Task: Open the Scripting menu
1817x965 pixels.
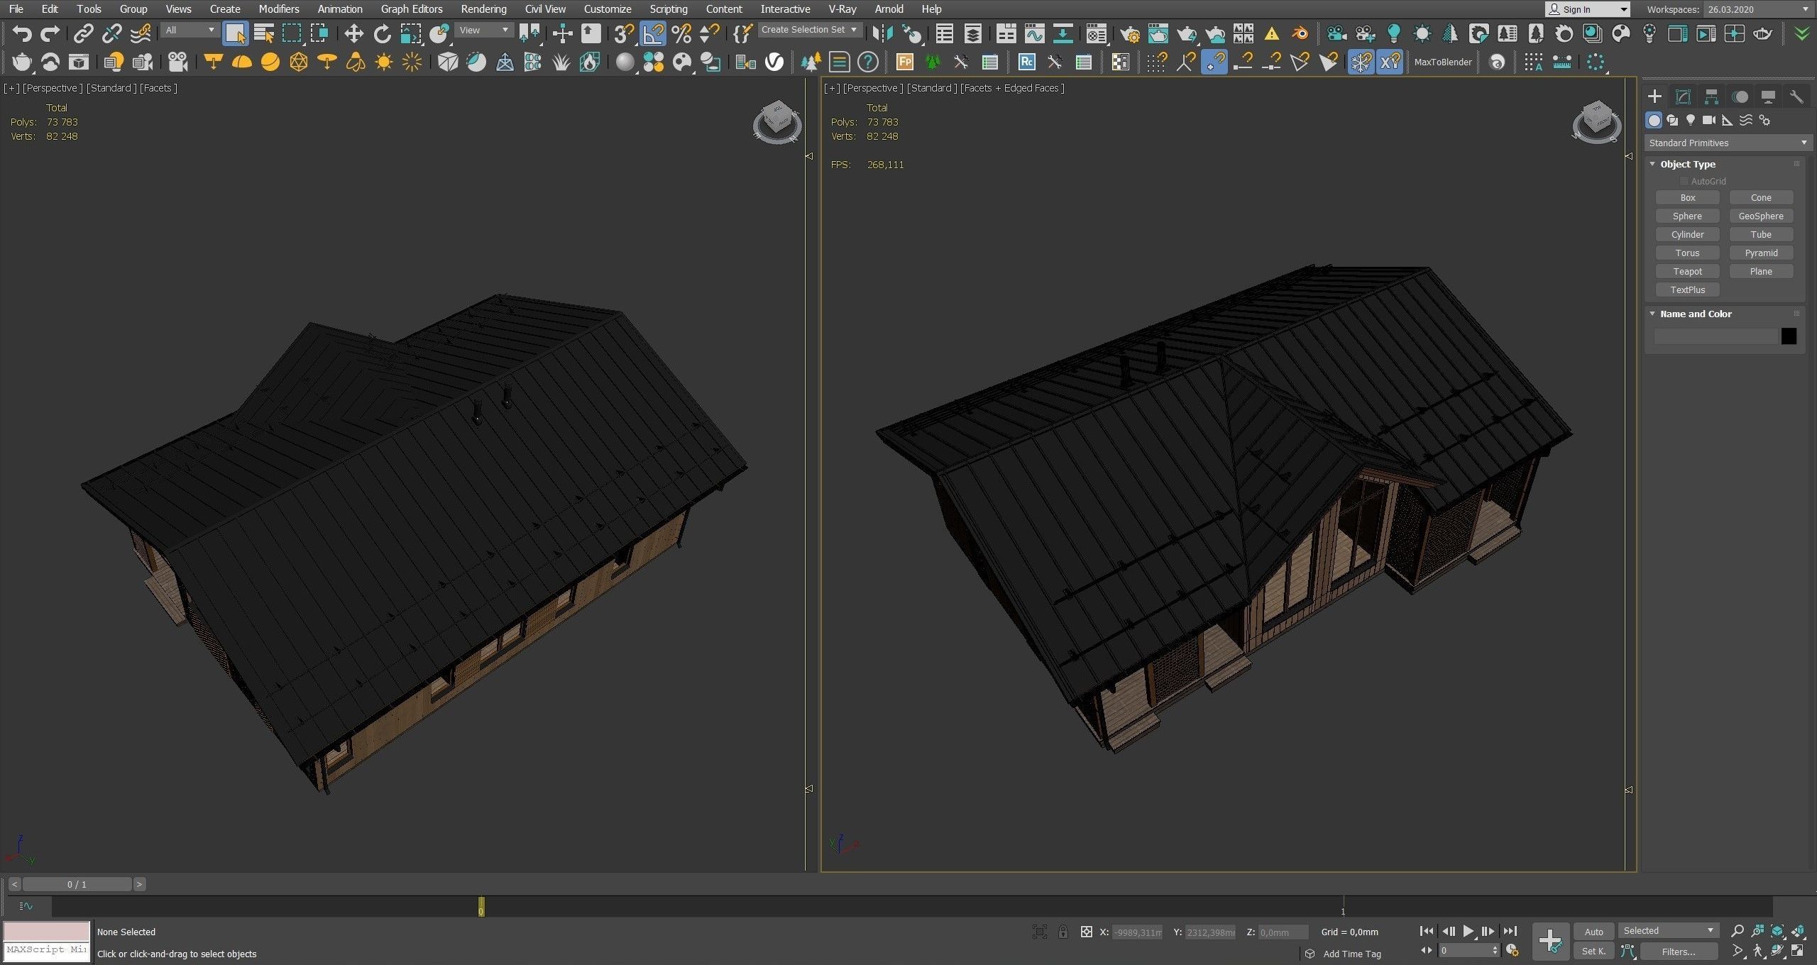Action: (x=668, y=9)
